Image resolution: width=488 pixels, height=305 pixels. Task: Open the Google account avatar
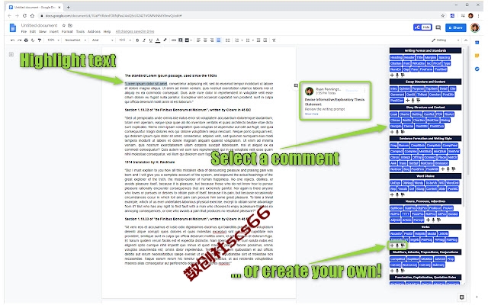tap(475, 27)
